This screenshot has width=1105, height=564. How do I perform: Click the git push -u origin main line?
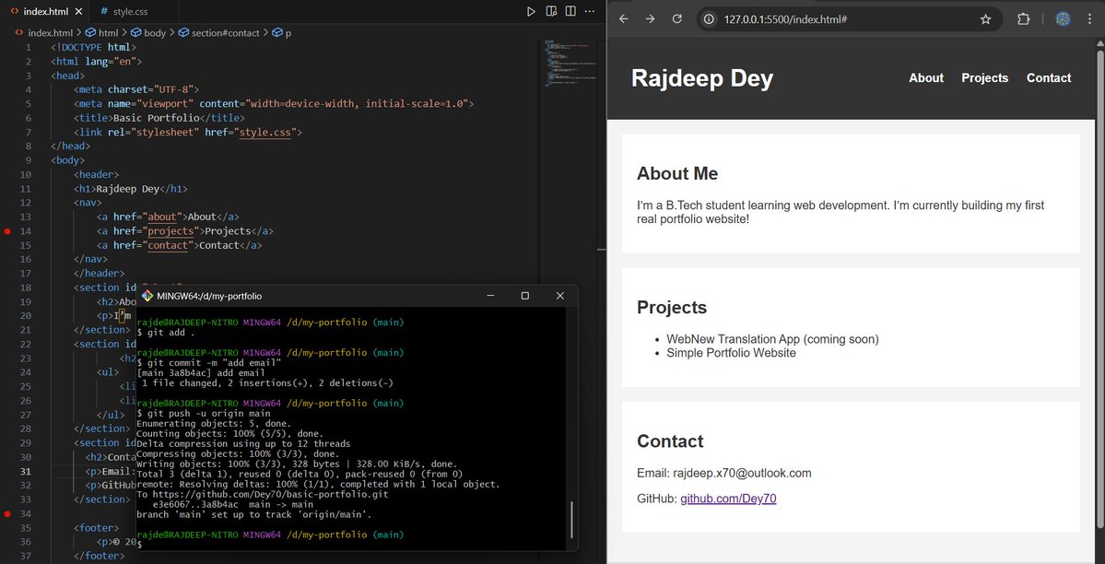(204, 413)
